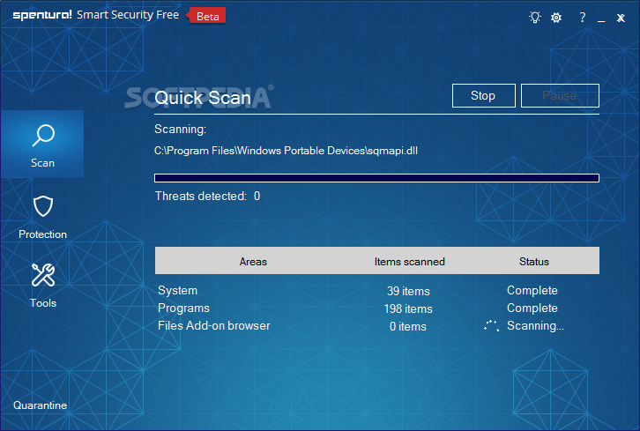Viewport: 640px width, 431px height.
Task: Open the Tools wrench icon
Action: click(x=43, y=274)
